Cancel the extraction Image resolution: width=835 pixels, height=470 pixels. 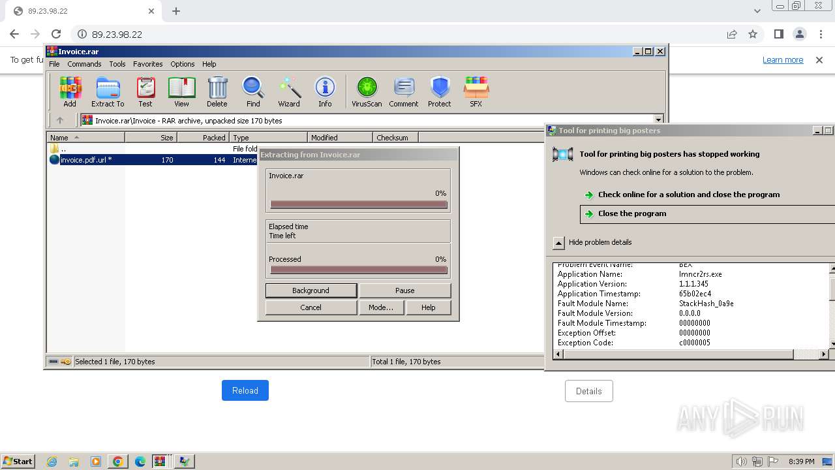(311, 307)
